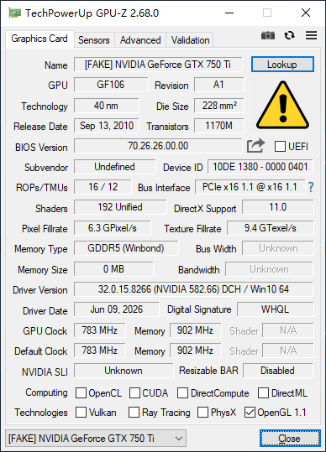Click the Bandwidth field showing Unknown
326x452 pixels.
269,269
